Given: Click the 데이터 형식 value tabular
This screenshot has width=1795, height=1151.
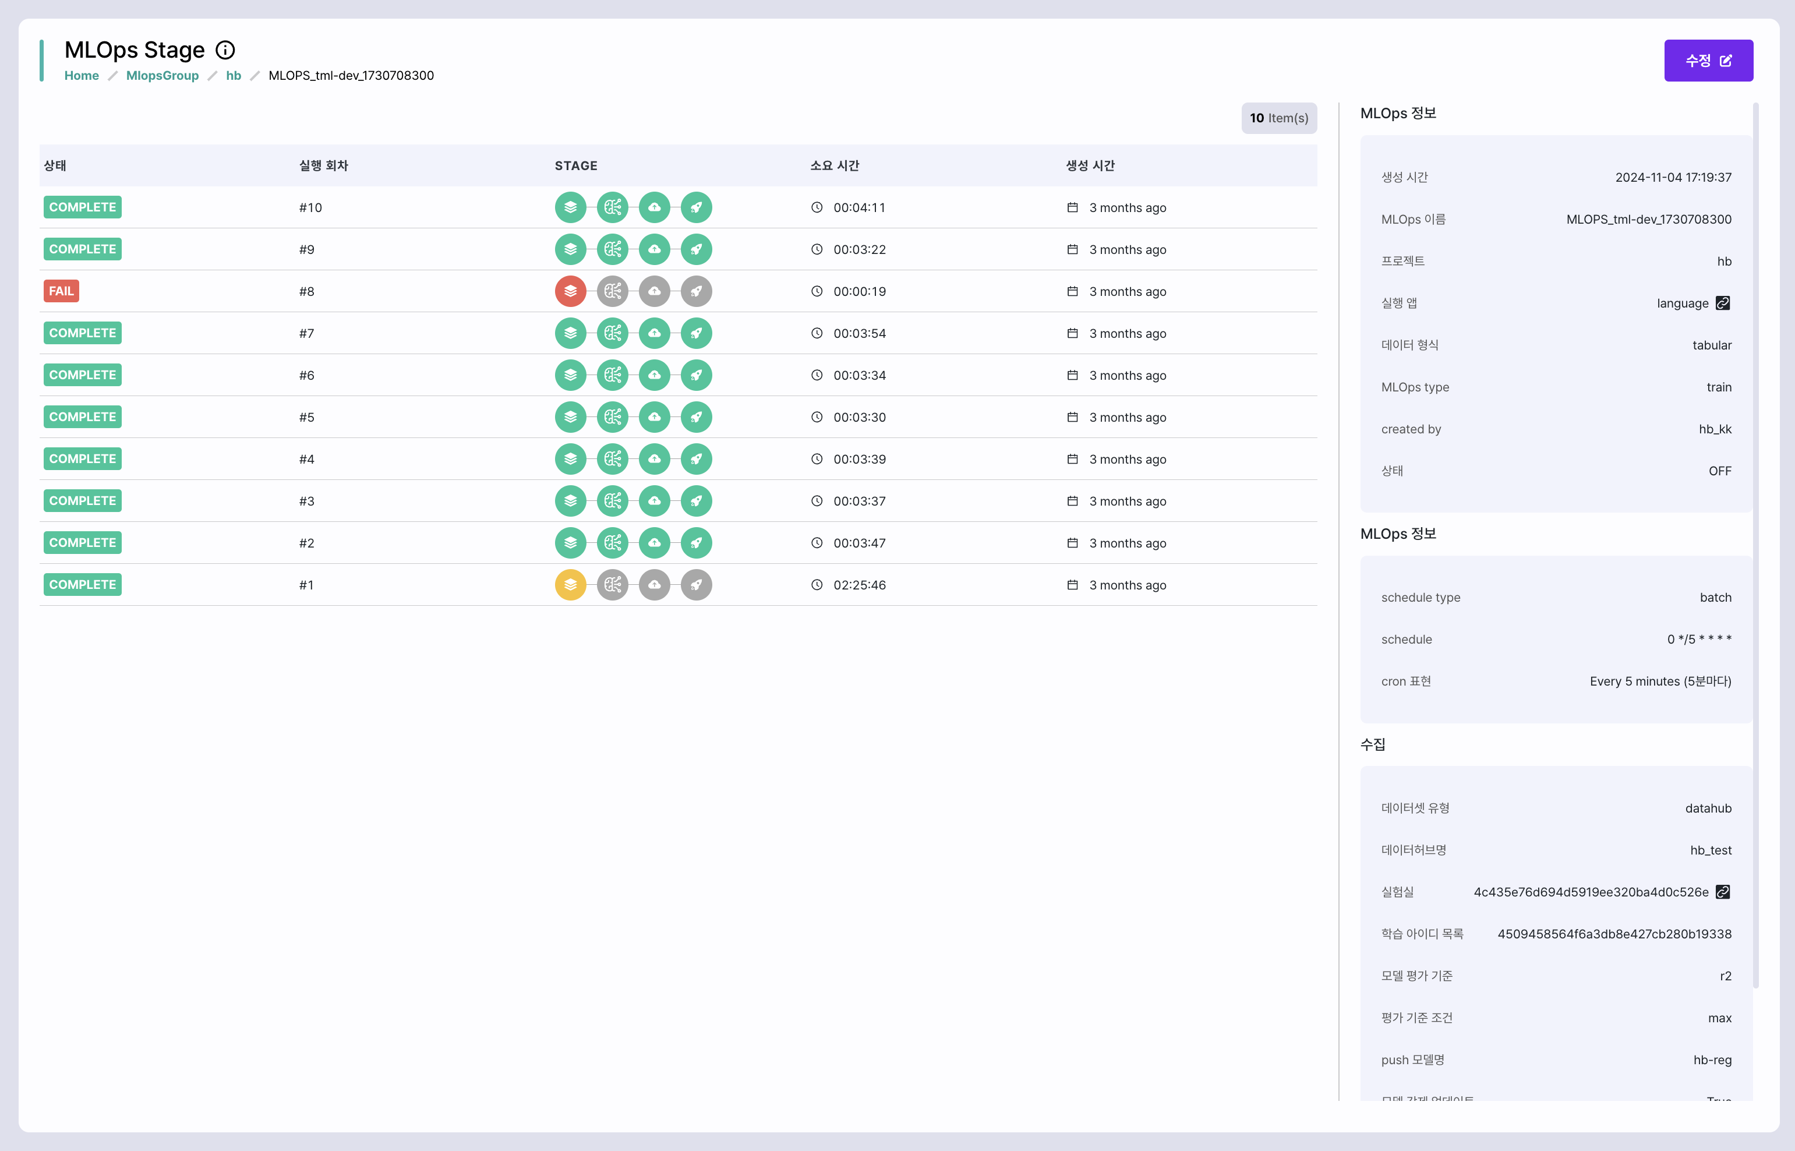Looking at the screenshot, I should pos(1711,345).
